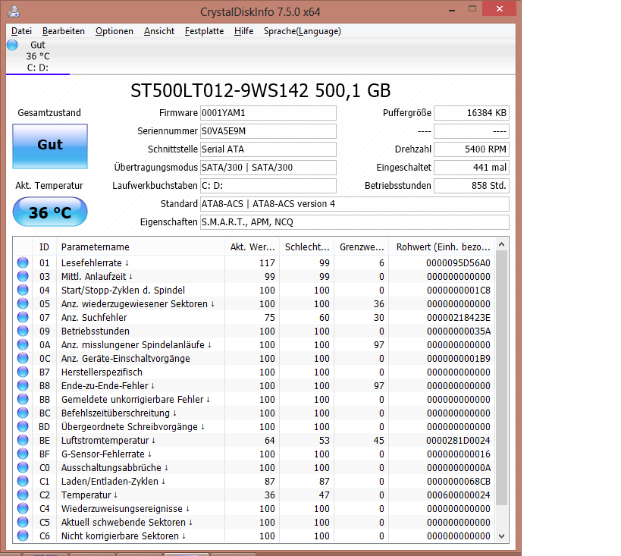Click the SMART list scroll down arrow

[x=501, y=536]
